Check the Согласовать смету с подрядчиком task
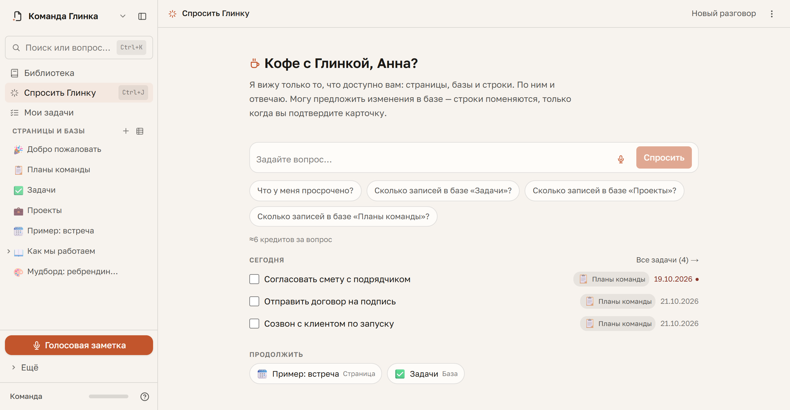 pos(254,279)
